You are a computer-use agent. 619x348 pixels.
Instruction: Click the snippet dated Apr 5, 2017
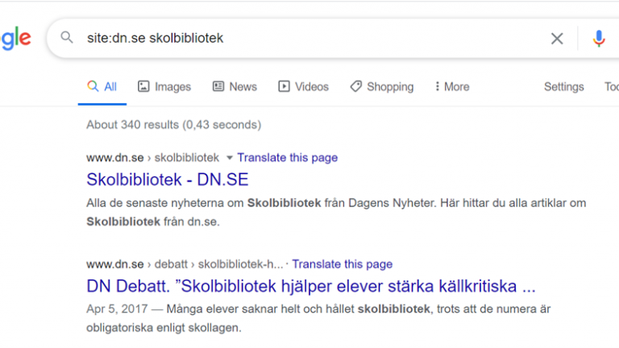coord(318,318)
